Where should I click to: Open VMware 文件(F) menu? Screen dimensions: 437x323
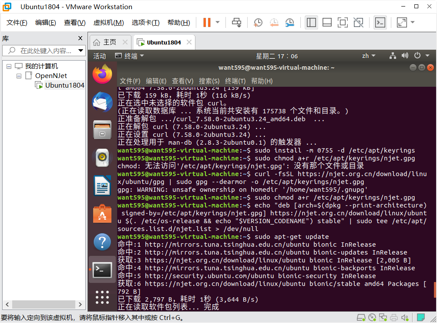point(17,23)
